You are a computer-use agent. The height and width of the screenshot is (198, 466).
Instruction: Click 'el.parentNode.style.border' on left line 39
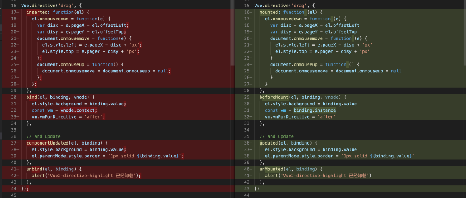[66, 156]
